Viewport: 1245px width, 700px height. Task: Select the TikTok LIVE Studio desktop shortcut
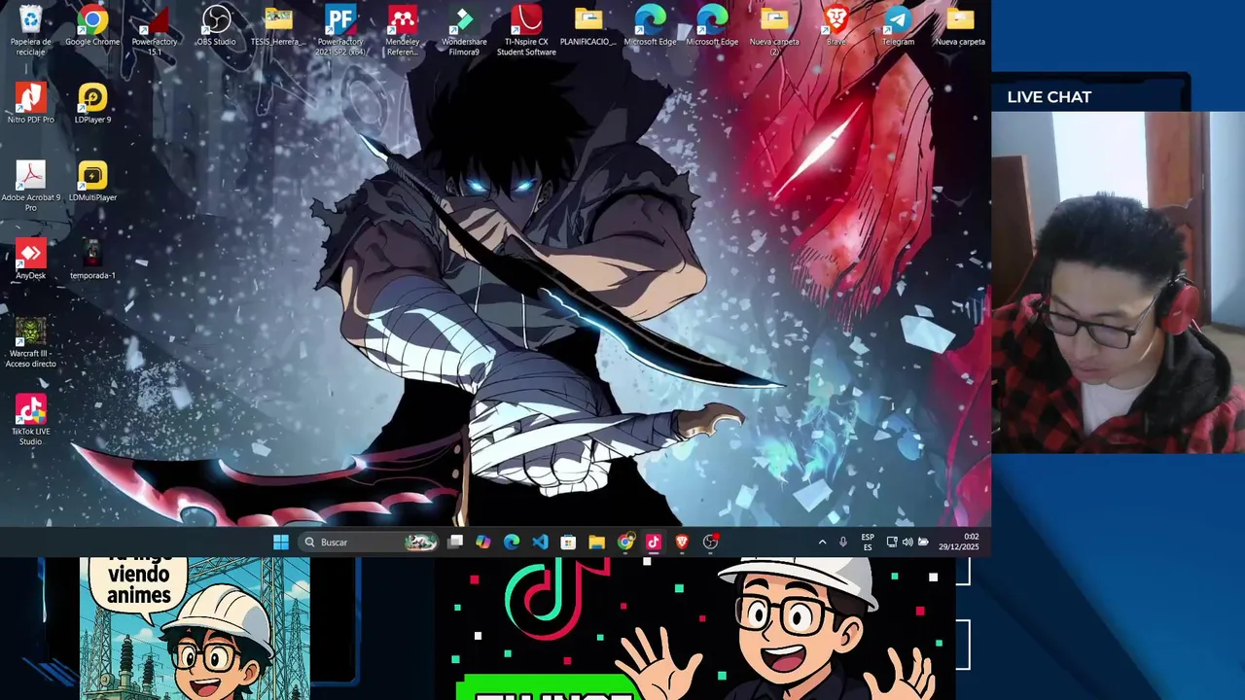(30, 420)
